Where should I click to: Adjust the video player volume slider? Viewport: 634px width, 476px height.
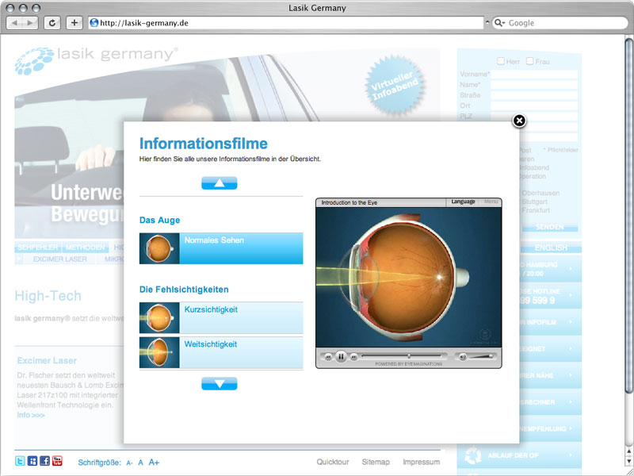481,356
